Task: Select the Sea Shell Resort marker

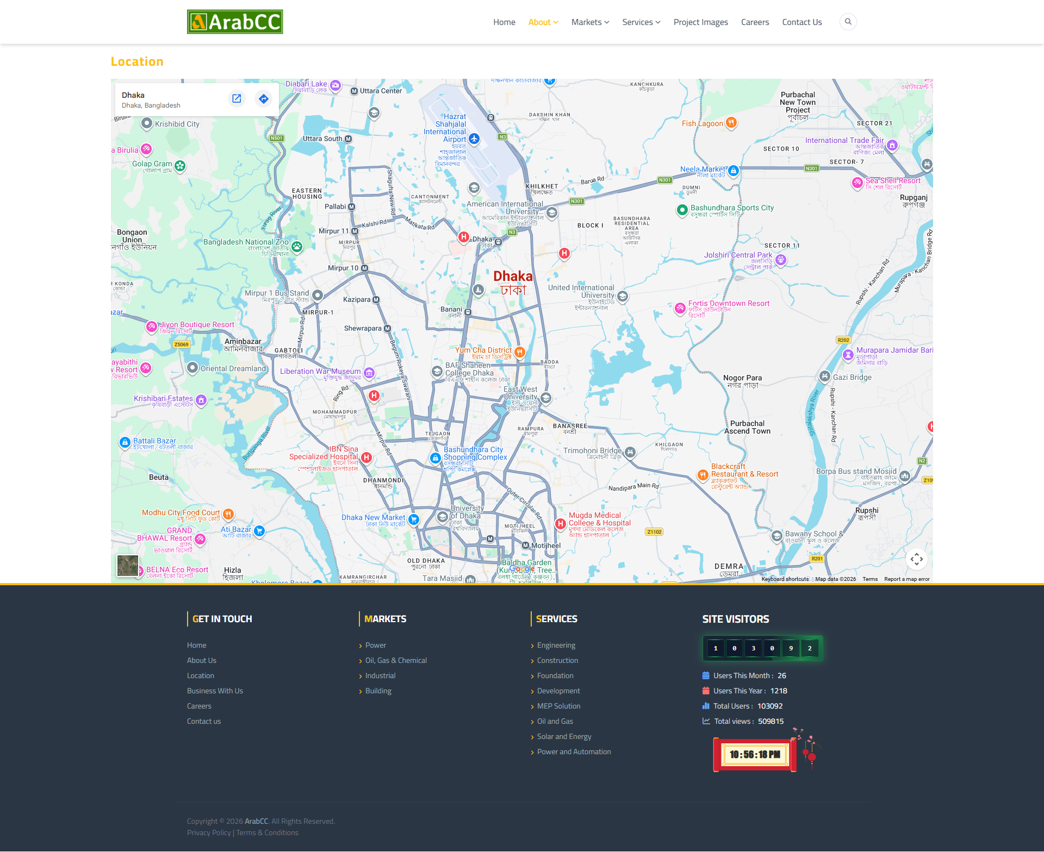Action: click(857, 183)
